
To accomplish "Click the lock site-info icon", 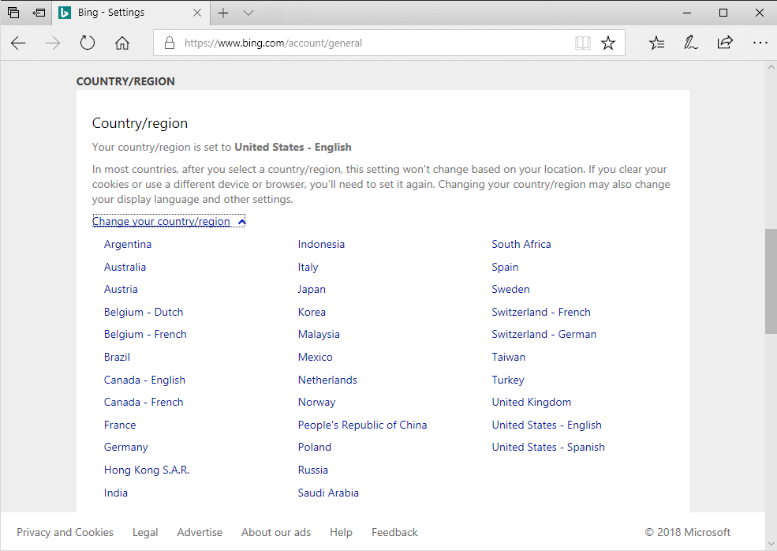I will (170, 43).
